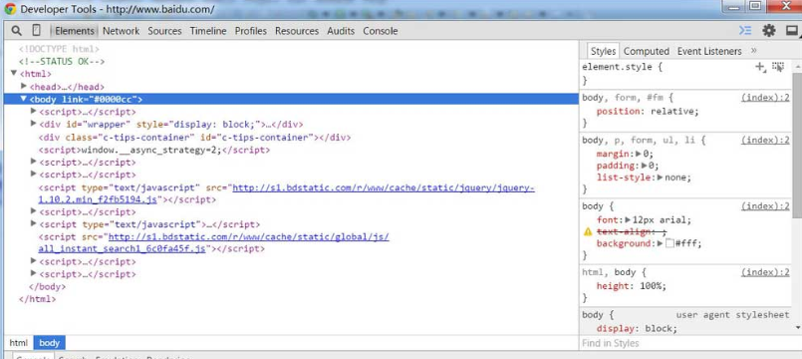The width and height of the screenshot is (802, 359).
Task: Collapse the html node
Action: (14, 74)
